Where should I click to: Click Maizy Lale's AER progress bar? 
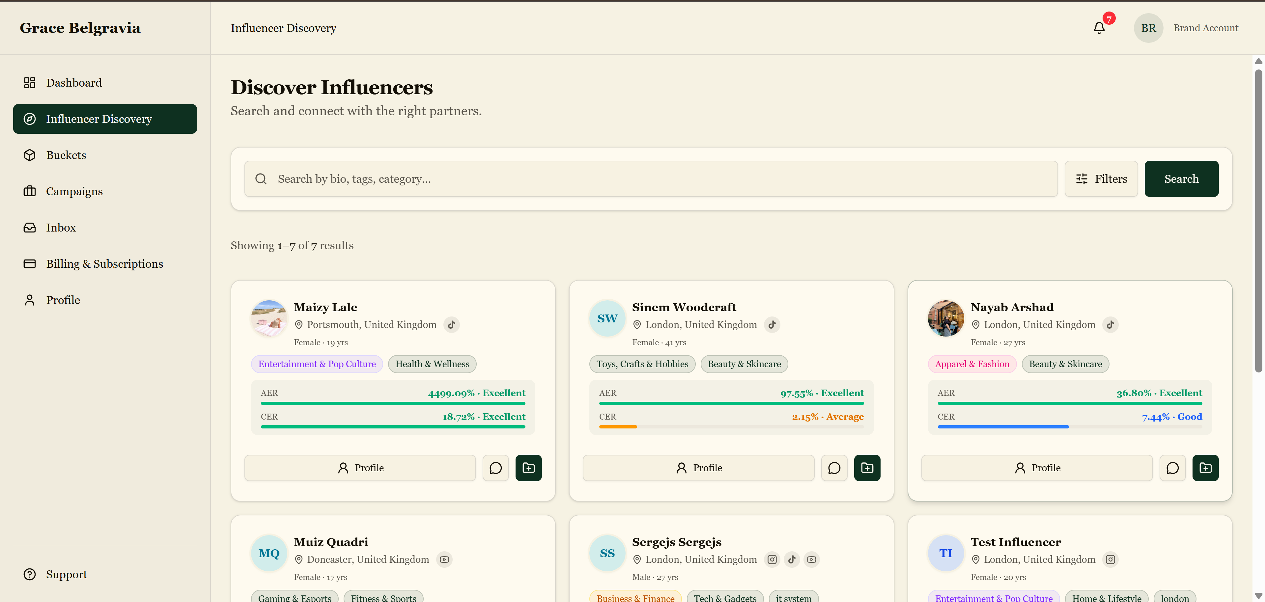pos(393,403)
